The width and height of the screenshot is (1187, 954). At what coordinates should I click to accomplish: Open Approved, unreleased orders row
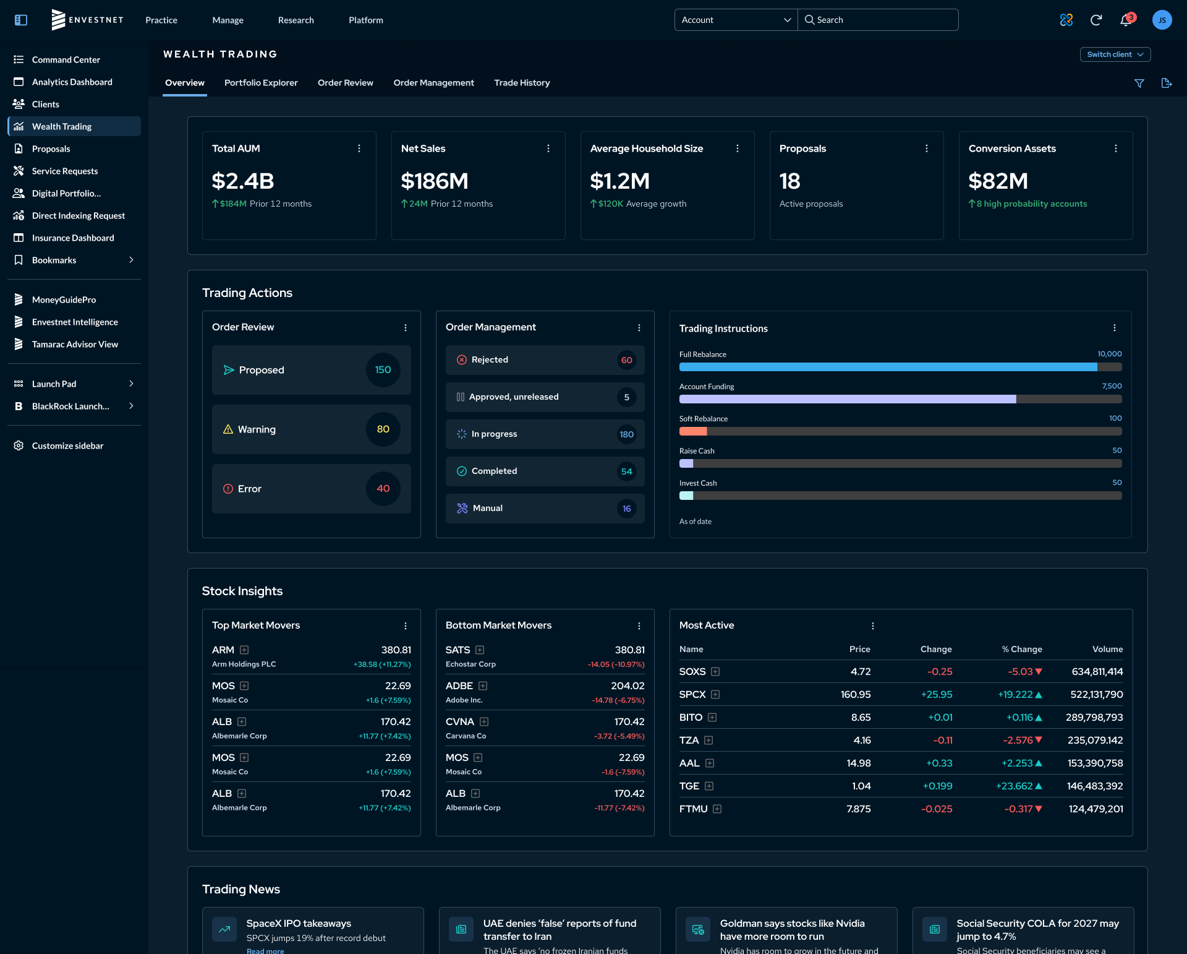tap(545, 397)
